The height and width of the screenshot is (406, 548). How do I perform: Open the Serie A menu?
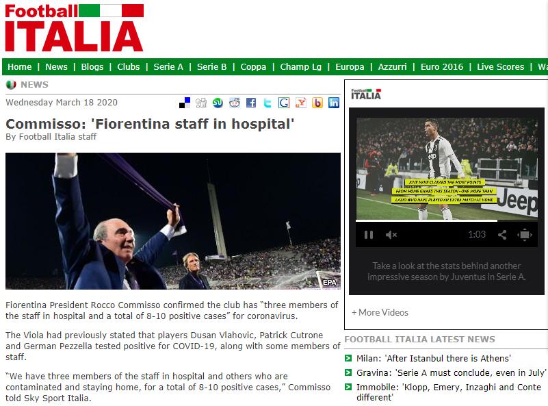(168, 67)
